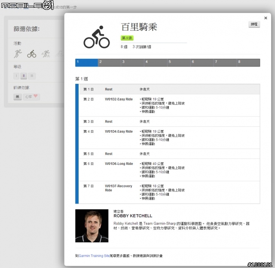Click the Mobile01 logo watermark area link
This screenshot has width=275, height=268.
click(x=27, y=5)
